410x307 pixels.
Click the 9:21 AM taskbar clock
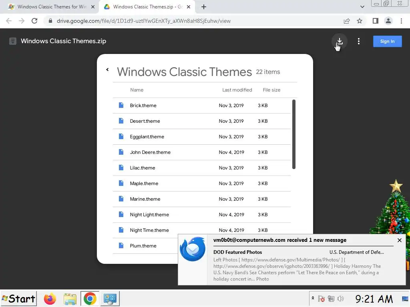pyautogui.click(x=374, y=299)
